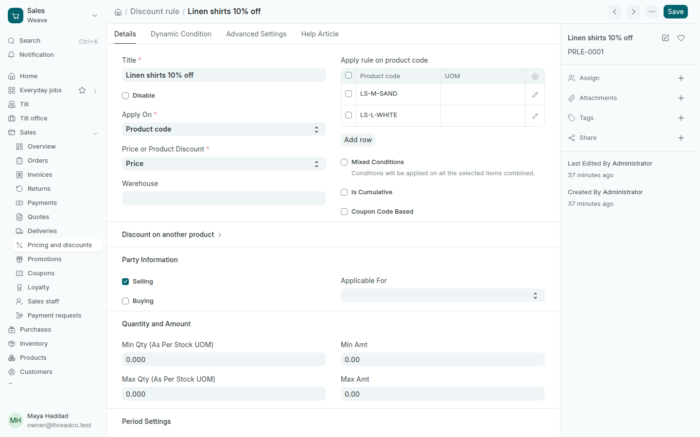Edit the LS-L-WHITE row with pencil icon
This screenshot has height=437, width=700.
(535, 116)
